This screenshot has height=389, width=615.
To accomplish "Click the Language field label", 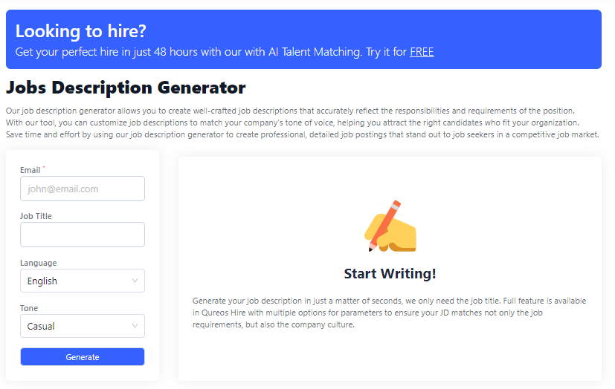I will [38, 263].
